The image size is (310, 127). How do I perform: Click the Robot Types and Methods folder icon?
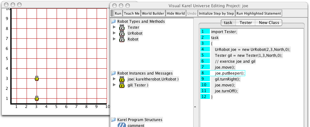tap(114, 22)
